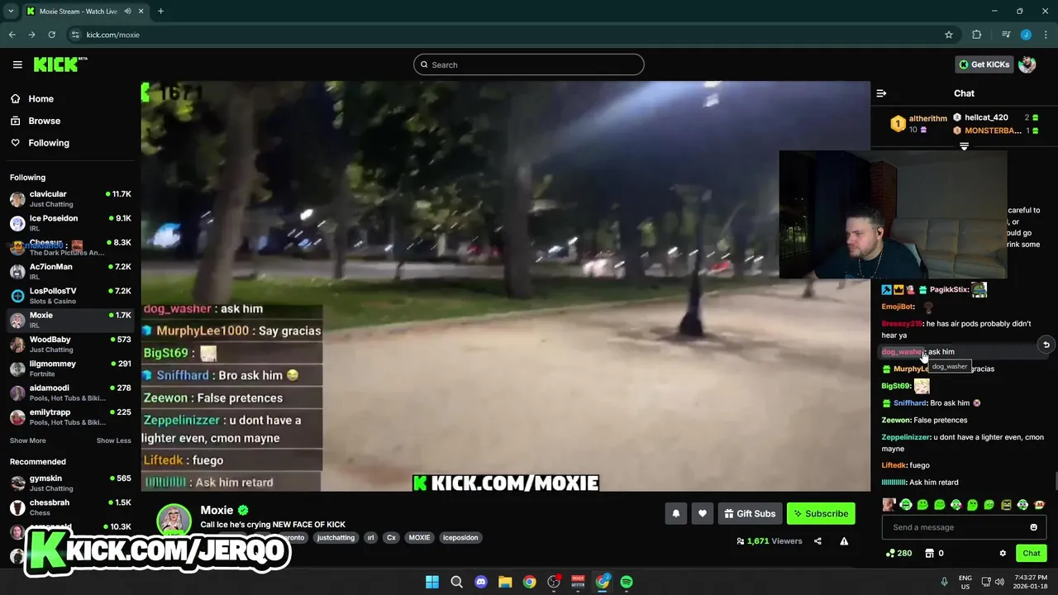Bookmark this page with the star
Screen dimensions: 1058x595
(949, 35)
